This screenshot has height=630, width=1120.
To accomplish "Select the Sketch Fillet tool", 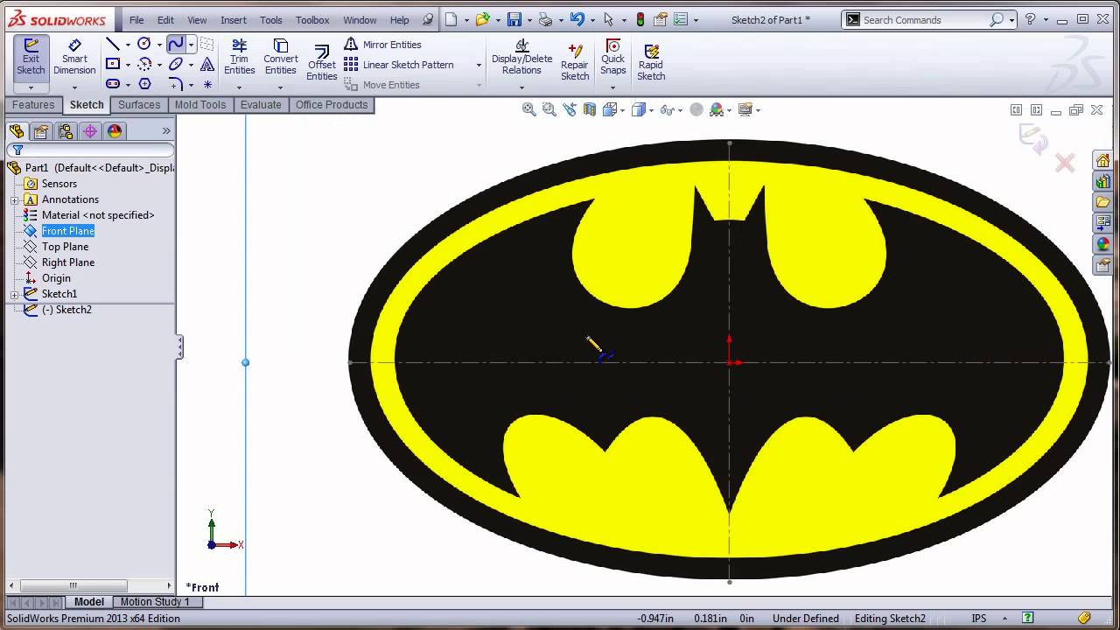I will [x=176, y=84].
